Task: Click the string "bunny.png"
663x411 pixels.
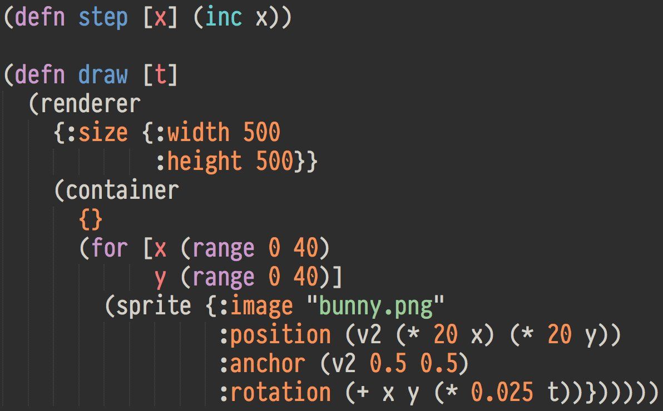Action: point(376,306)
